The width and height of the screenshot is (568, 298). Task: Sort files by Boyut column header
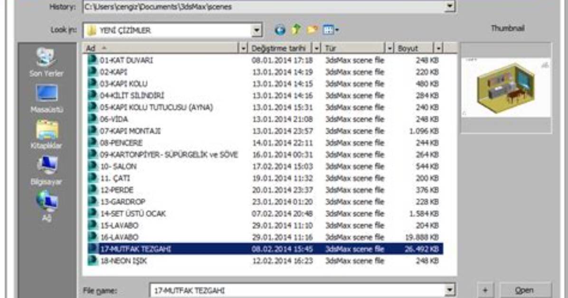(x=415, y=48)
